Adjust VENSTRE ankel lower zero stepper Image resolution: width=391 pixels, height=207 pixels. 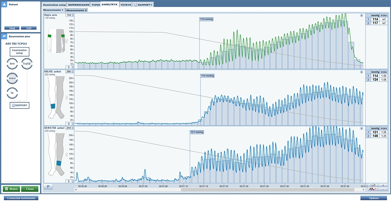click(73, 181)
